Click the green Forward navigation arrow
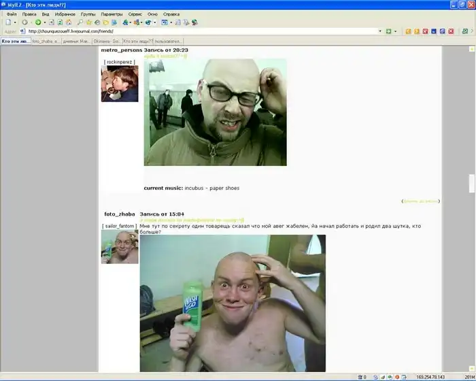 (38, 22)
